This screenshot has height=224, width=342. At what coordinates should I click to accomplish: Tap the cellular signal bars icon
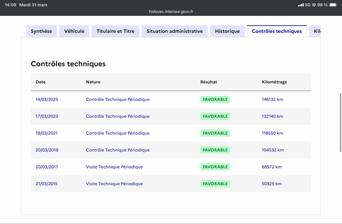(x=301, y=5)
